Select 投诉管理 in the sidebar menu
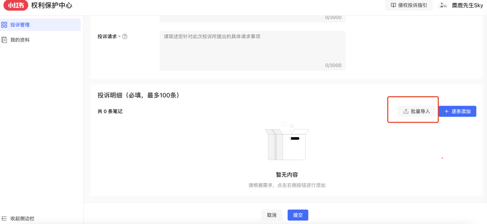The image size is (487, 224). click(x=20, y=25)
